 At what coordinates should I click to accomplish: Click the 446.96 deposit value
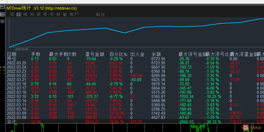pos(136,75)
